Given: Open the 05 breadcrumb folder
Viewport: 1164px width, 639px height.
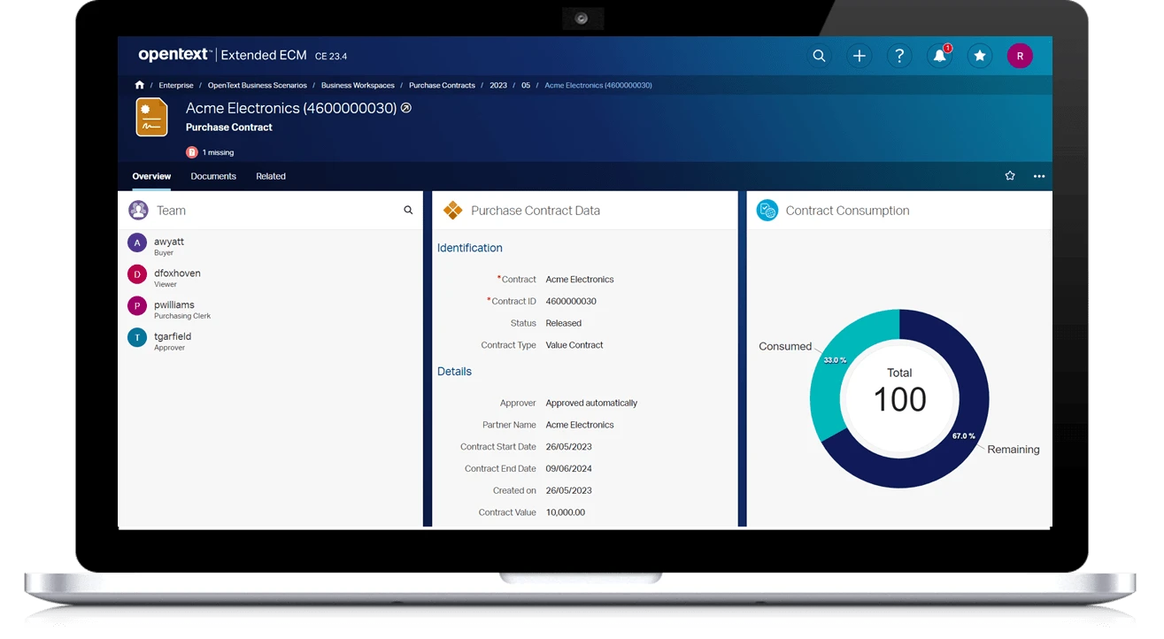Looking at the screenshot, I should [x=526, y=86].
